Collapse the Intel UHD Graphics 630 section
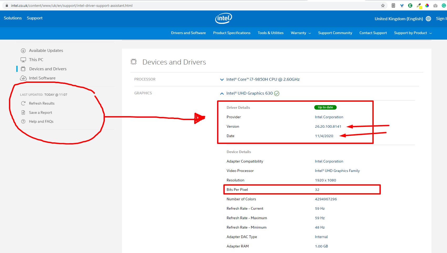The width and height of the screenshot is (447, 253). 222,93
